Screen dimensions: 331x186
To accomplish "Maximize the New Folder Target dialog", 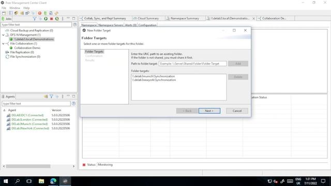I will point(234,30).
